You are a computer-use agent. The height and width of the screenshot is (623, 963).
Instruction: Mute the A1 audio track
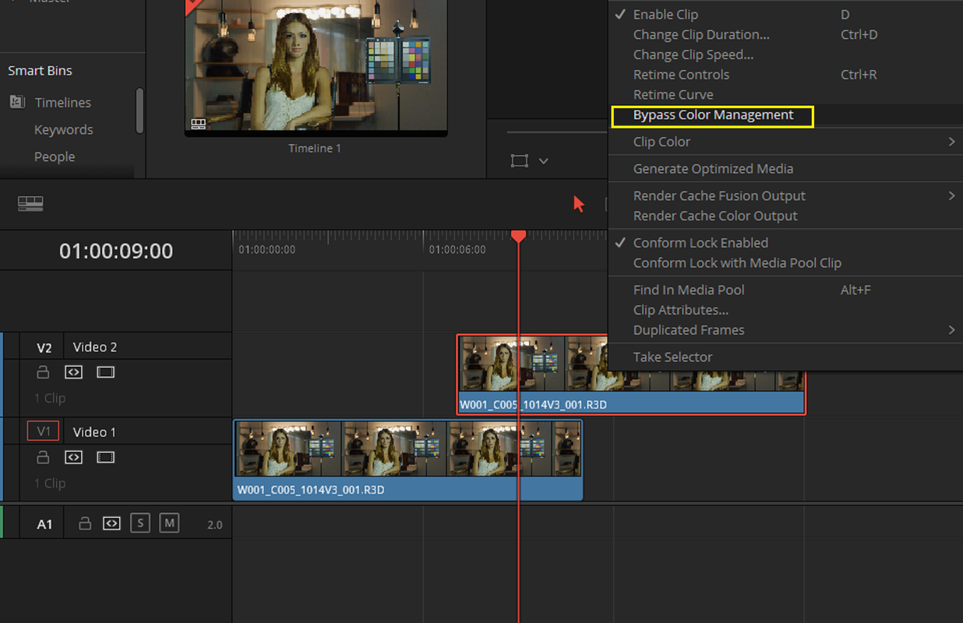click(169, 523)
